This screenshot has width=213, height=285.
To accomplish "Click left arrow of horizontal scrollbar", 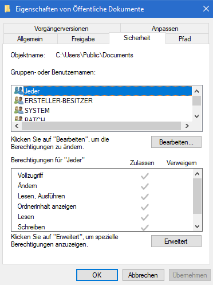I will pyautogui.click(x=17, y=126).
